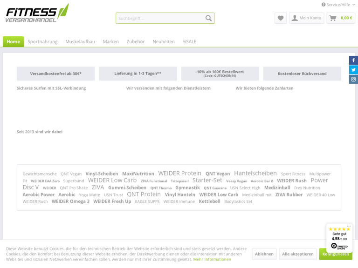This screenshot has height=268, width=358.
Task: Open the QNT Protein tag
Action: click(144, 194)
